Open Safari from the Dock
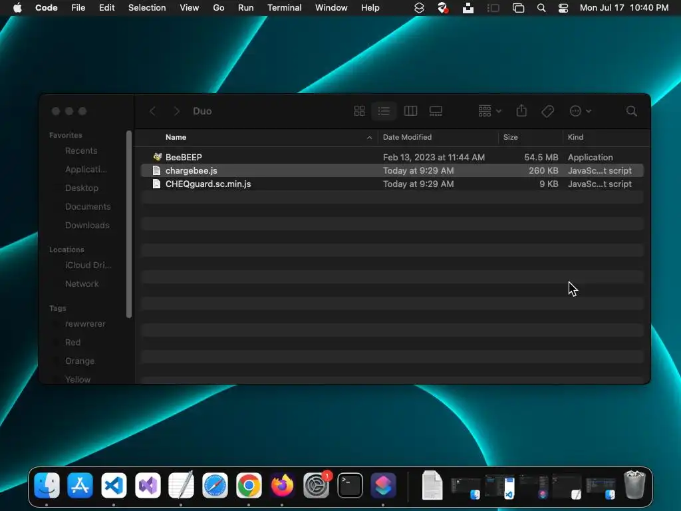This screenshot has width=681, height=511. 215,485
